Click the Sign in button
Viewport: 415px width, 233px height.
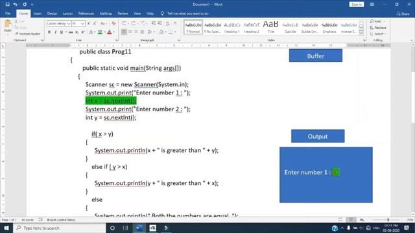(x=357, y=5)
